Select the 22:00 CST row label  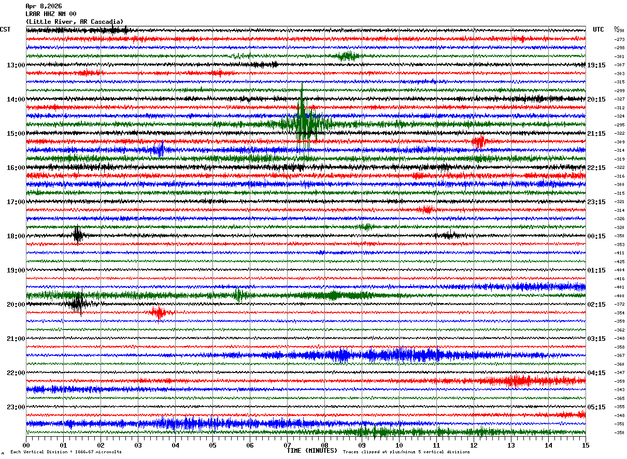point(16,373)
